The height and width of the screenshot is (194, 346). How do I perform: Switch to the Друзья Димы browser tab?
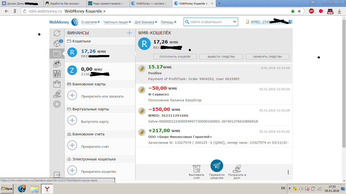tap(22, 4)
